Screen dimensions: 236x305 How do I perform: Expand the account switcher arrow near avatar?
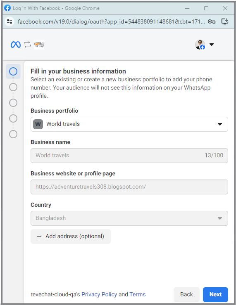pyautogui.click(x=212, y=45)
